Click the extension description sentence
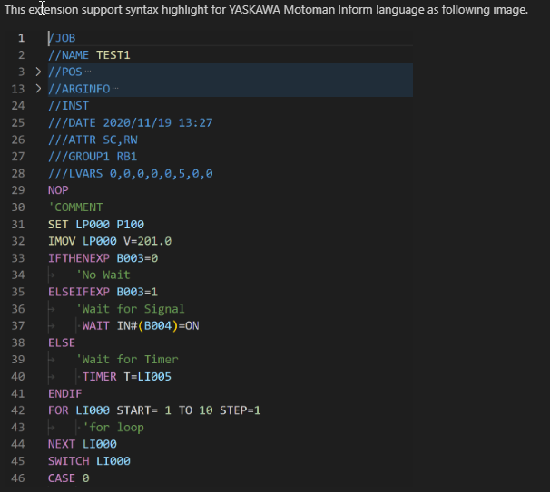This screenshot has height=492, width=550. click(266, 9)
